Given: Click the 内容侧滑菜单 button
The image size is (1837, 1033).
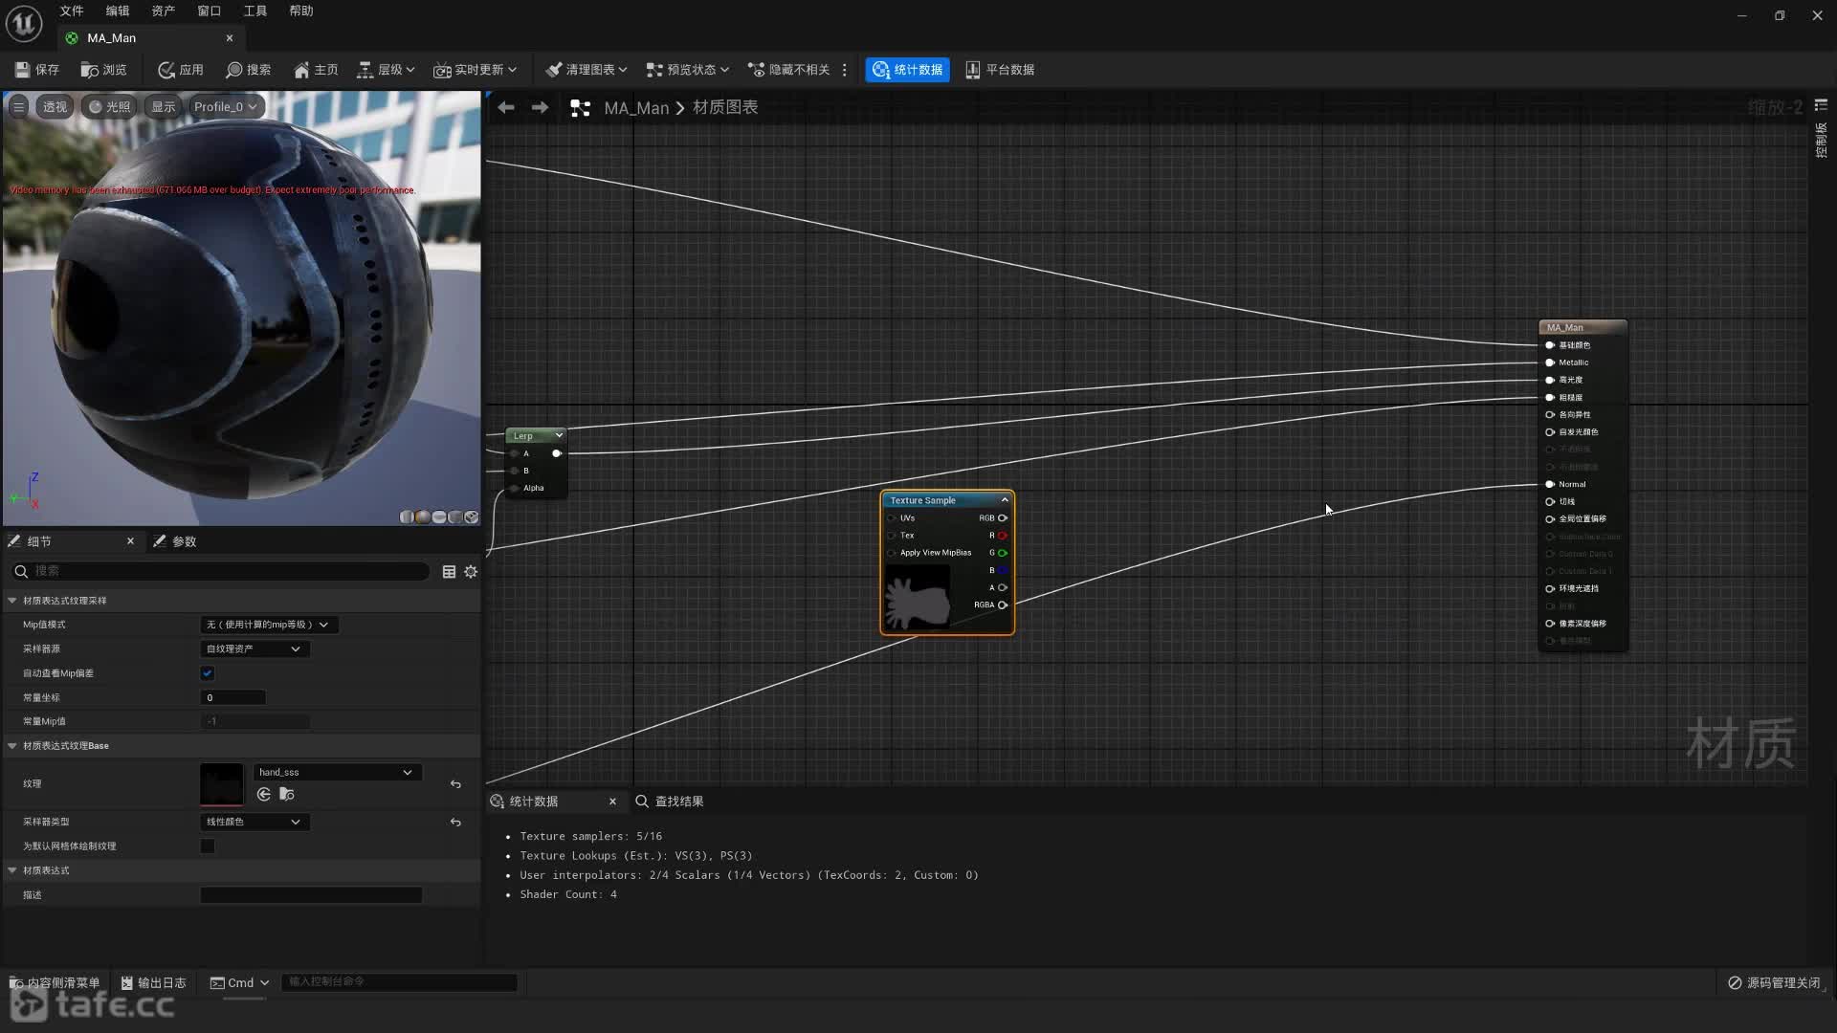Looking at the screenshot, I should pyautogui.click(x=55, y=982).
